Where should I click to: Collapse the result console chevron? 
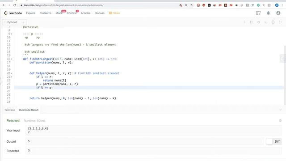pos(280,110)
